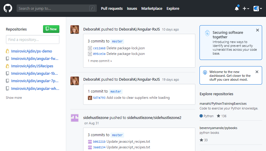Open the Securing software together heading
The height and width of the screenshot is (151, 266).
coord(228,35)
